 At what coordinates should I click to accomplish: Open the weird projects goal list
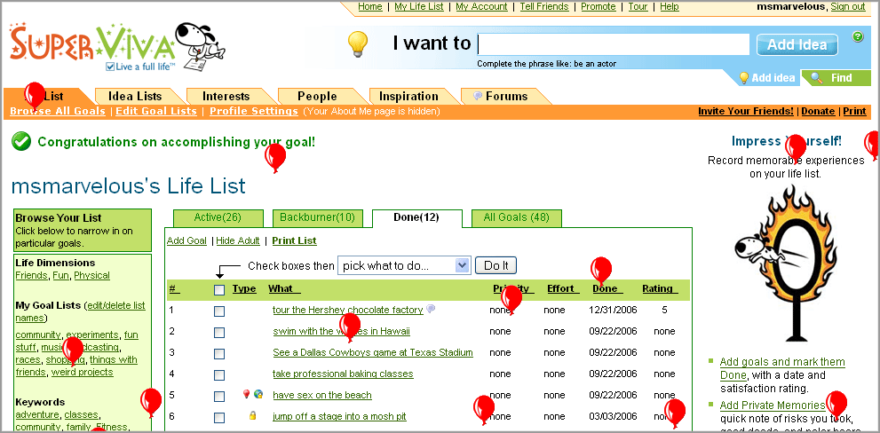(83, 372)
